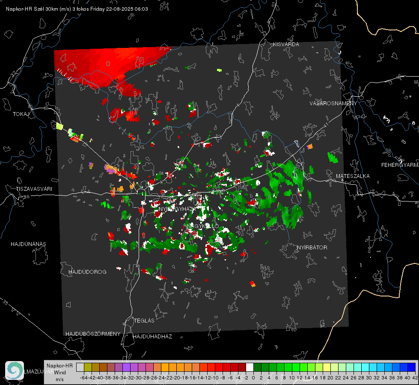
Task: Pick the dark red swatch between -4 and -2
Action: (242, 367)
